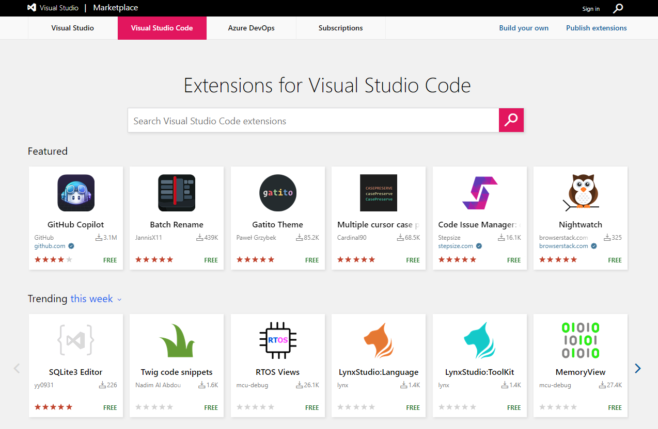Click JannisX11 publisher name
658x429 pixels.
tap(149, 238)
